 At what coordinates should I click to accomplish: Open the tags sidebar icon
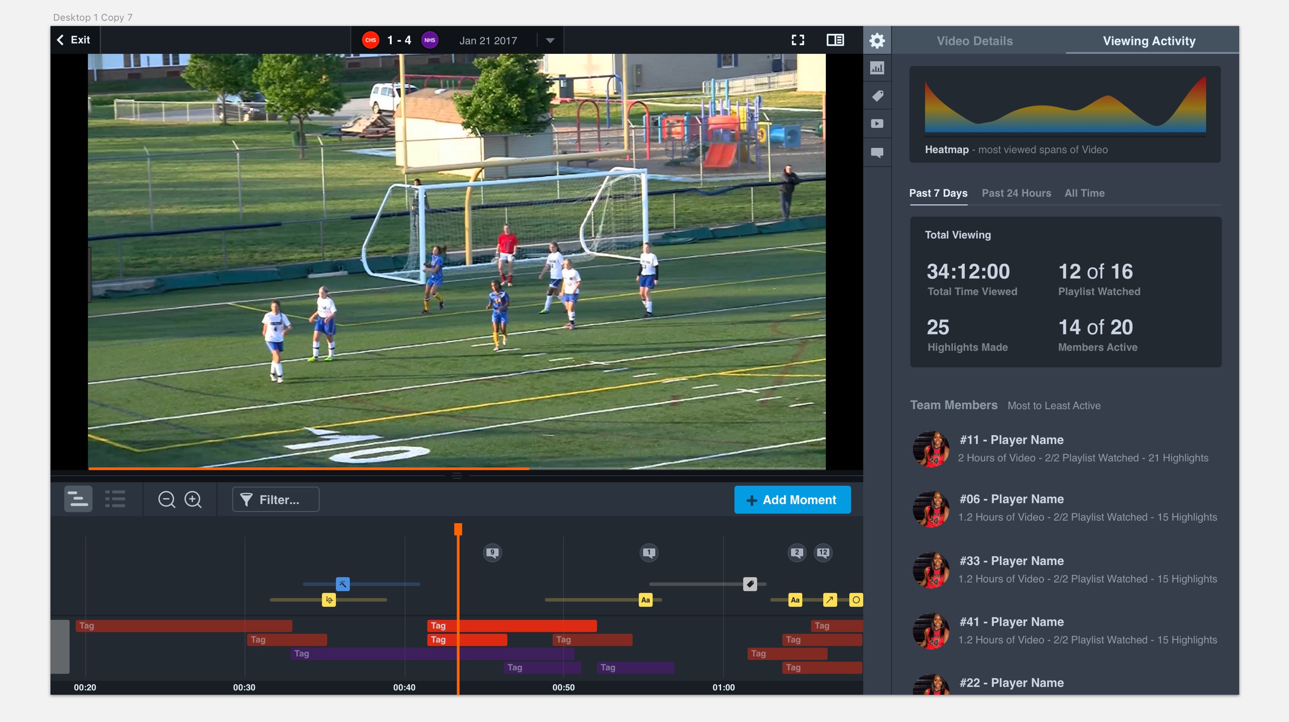coord(877,96)
